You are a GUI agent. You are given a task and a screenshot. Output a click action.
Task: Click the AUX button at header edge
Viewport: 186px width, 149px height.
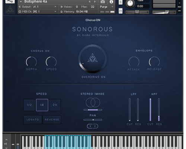coord(180,7)
